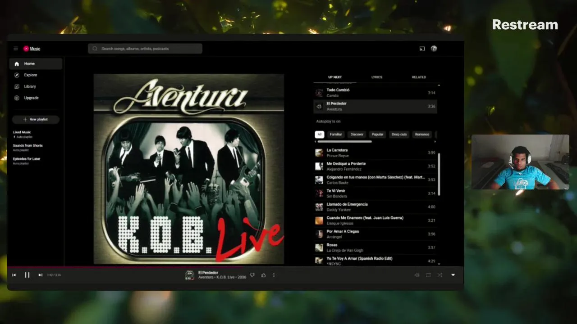Click the player volume icon
Viewport: 577px width, 324px height.
[417, 275]
